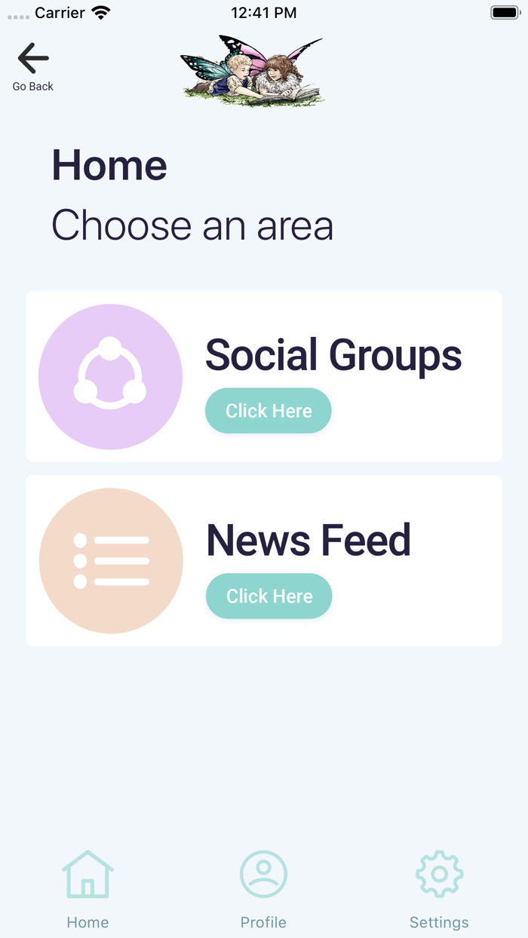This screenshot has width=528, height=938.
Task: Tap the Social Groups heading
Action: pyautogui.click(x=333, y=354)
